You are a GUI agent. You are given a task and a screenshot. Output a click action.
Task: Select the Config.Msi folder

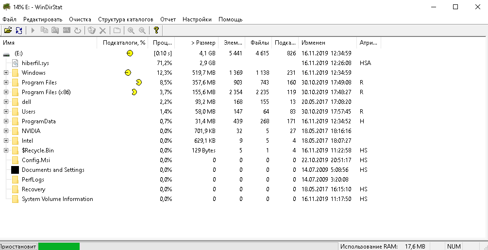click(x=36, y=160)
